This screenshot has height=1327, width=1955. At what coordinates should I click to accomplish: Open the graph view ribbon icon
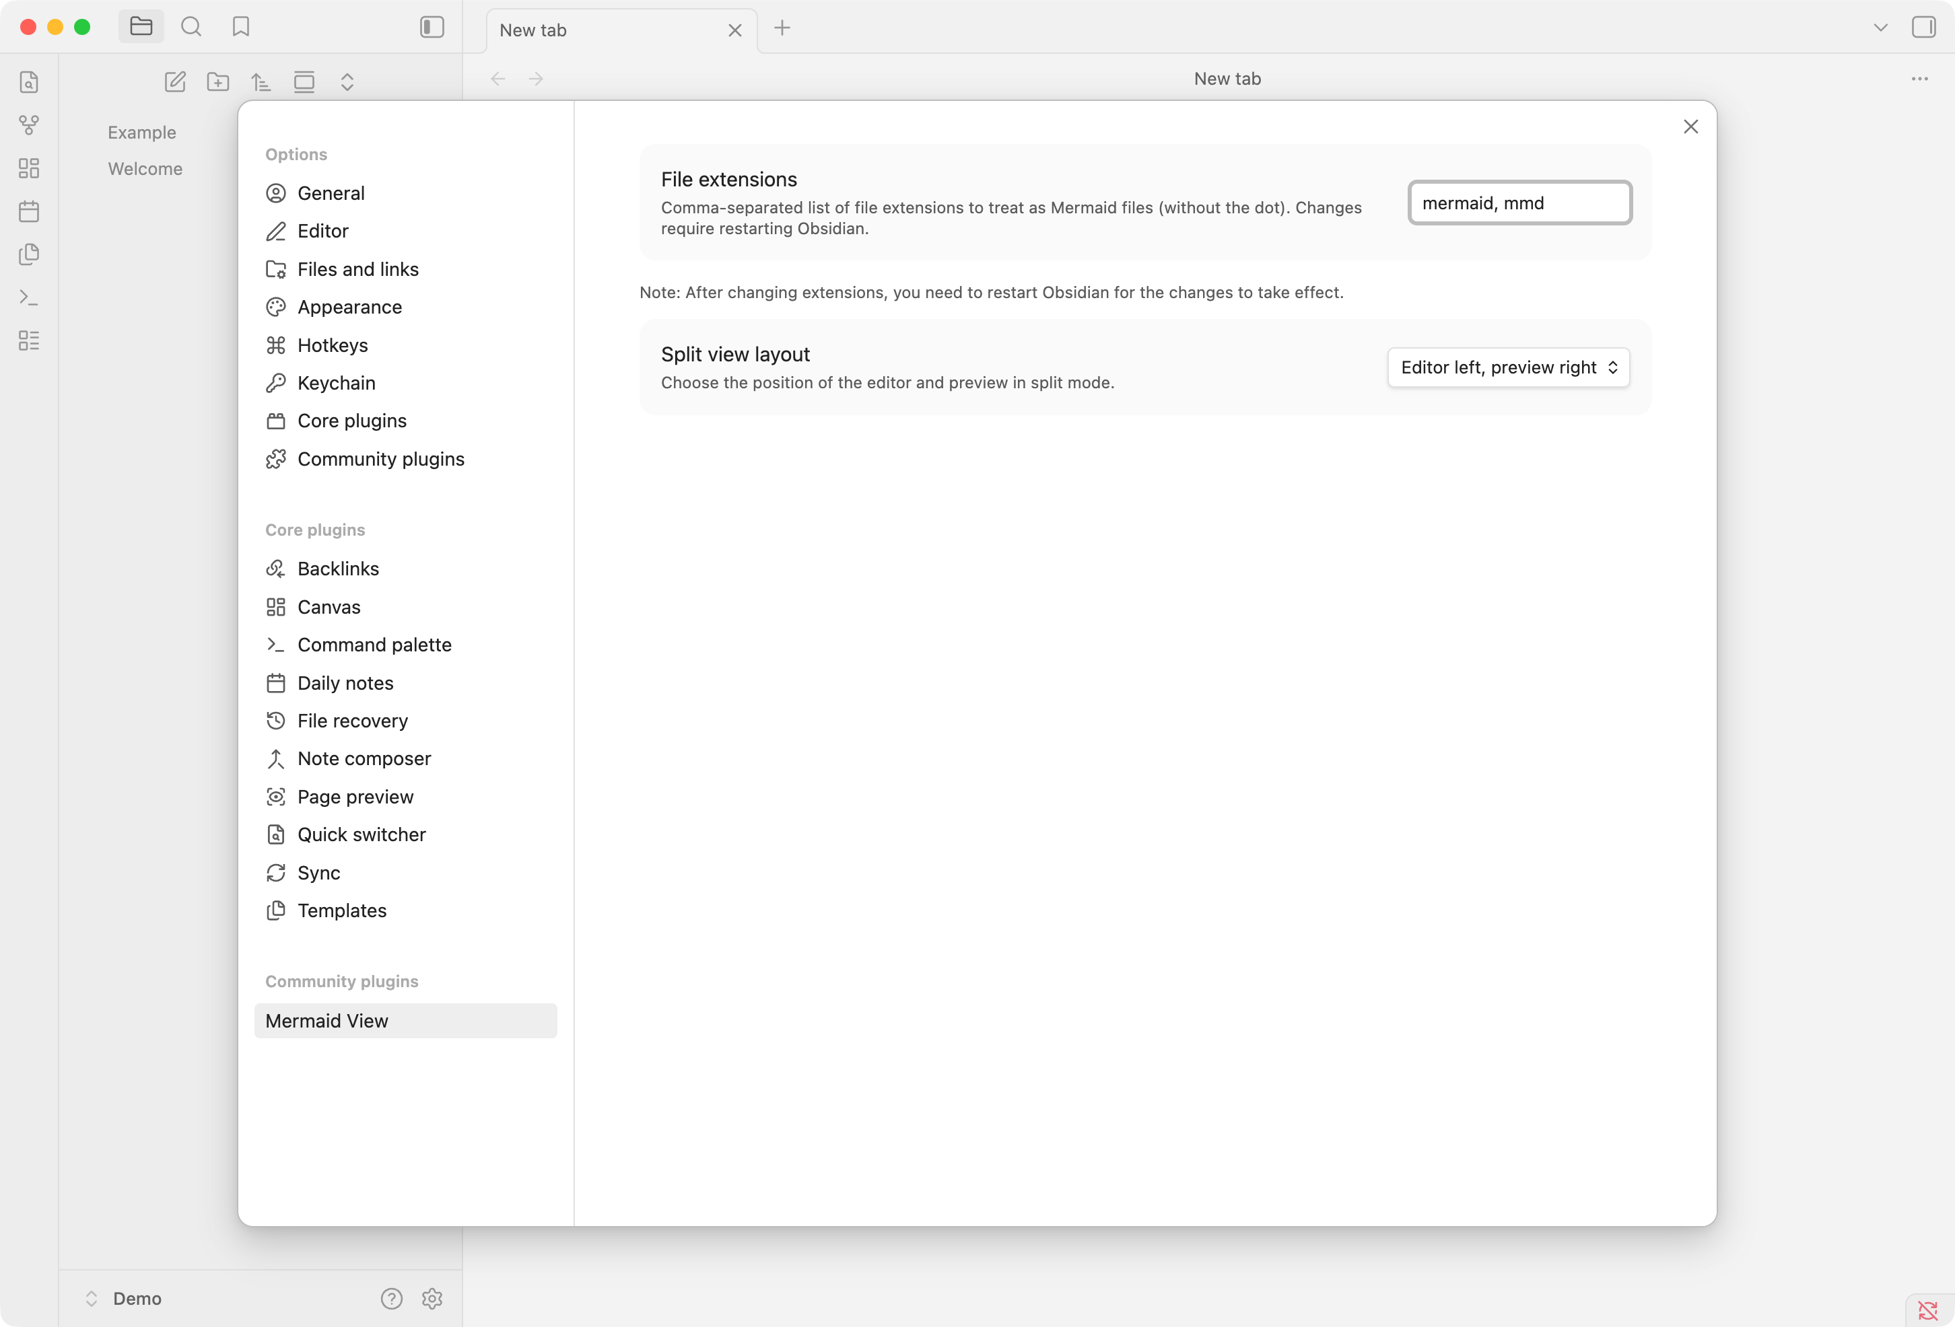pyautogui.click(x=28, y=125)
